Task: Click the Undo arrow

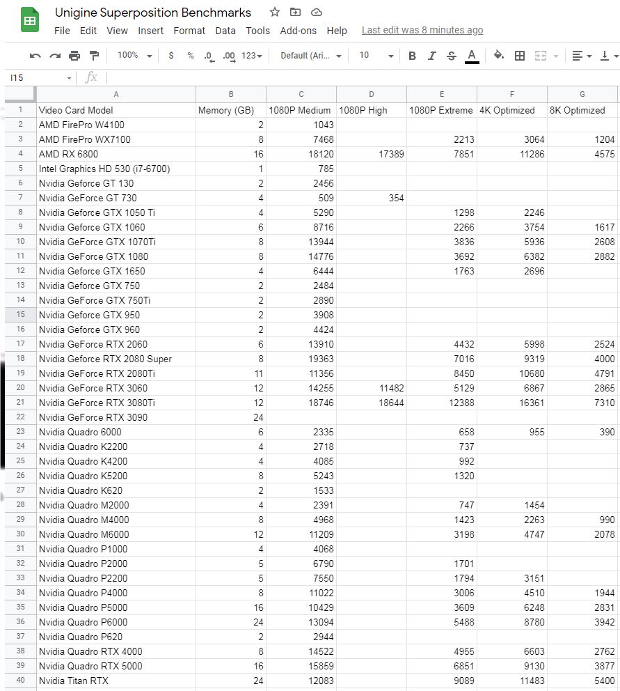Action: (35, 56)
